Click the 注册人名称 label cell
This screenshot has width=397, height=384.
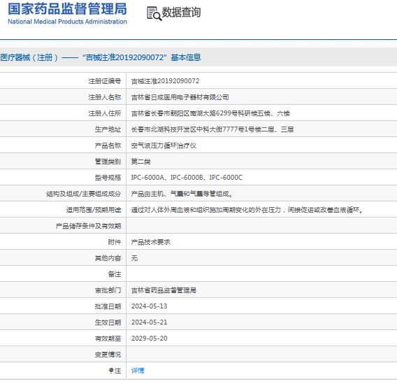(x=105, y=97)
